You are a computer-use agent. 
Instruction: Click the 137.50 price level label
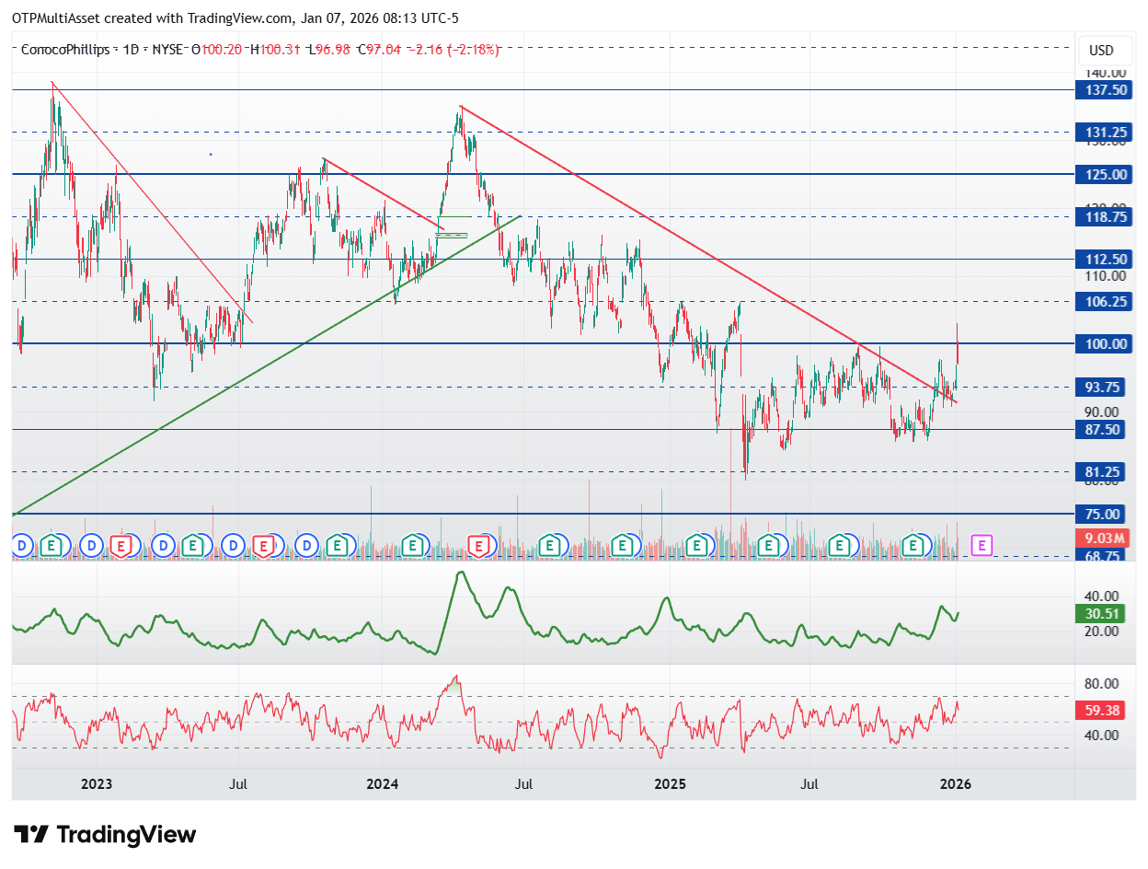1107,90
